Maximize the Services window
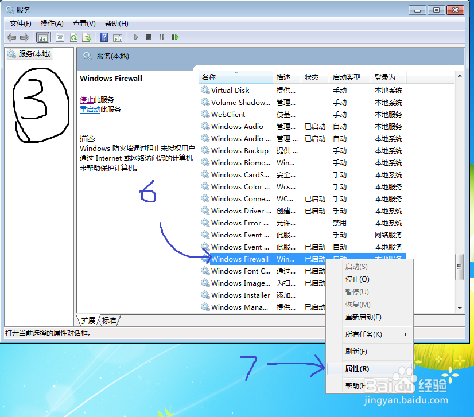Image resolution: width=474 pixels, height=417 pixels. pyautogui.click(x=436, y=10)
